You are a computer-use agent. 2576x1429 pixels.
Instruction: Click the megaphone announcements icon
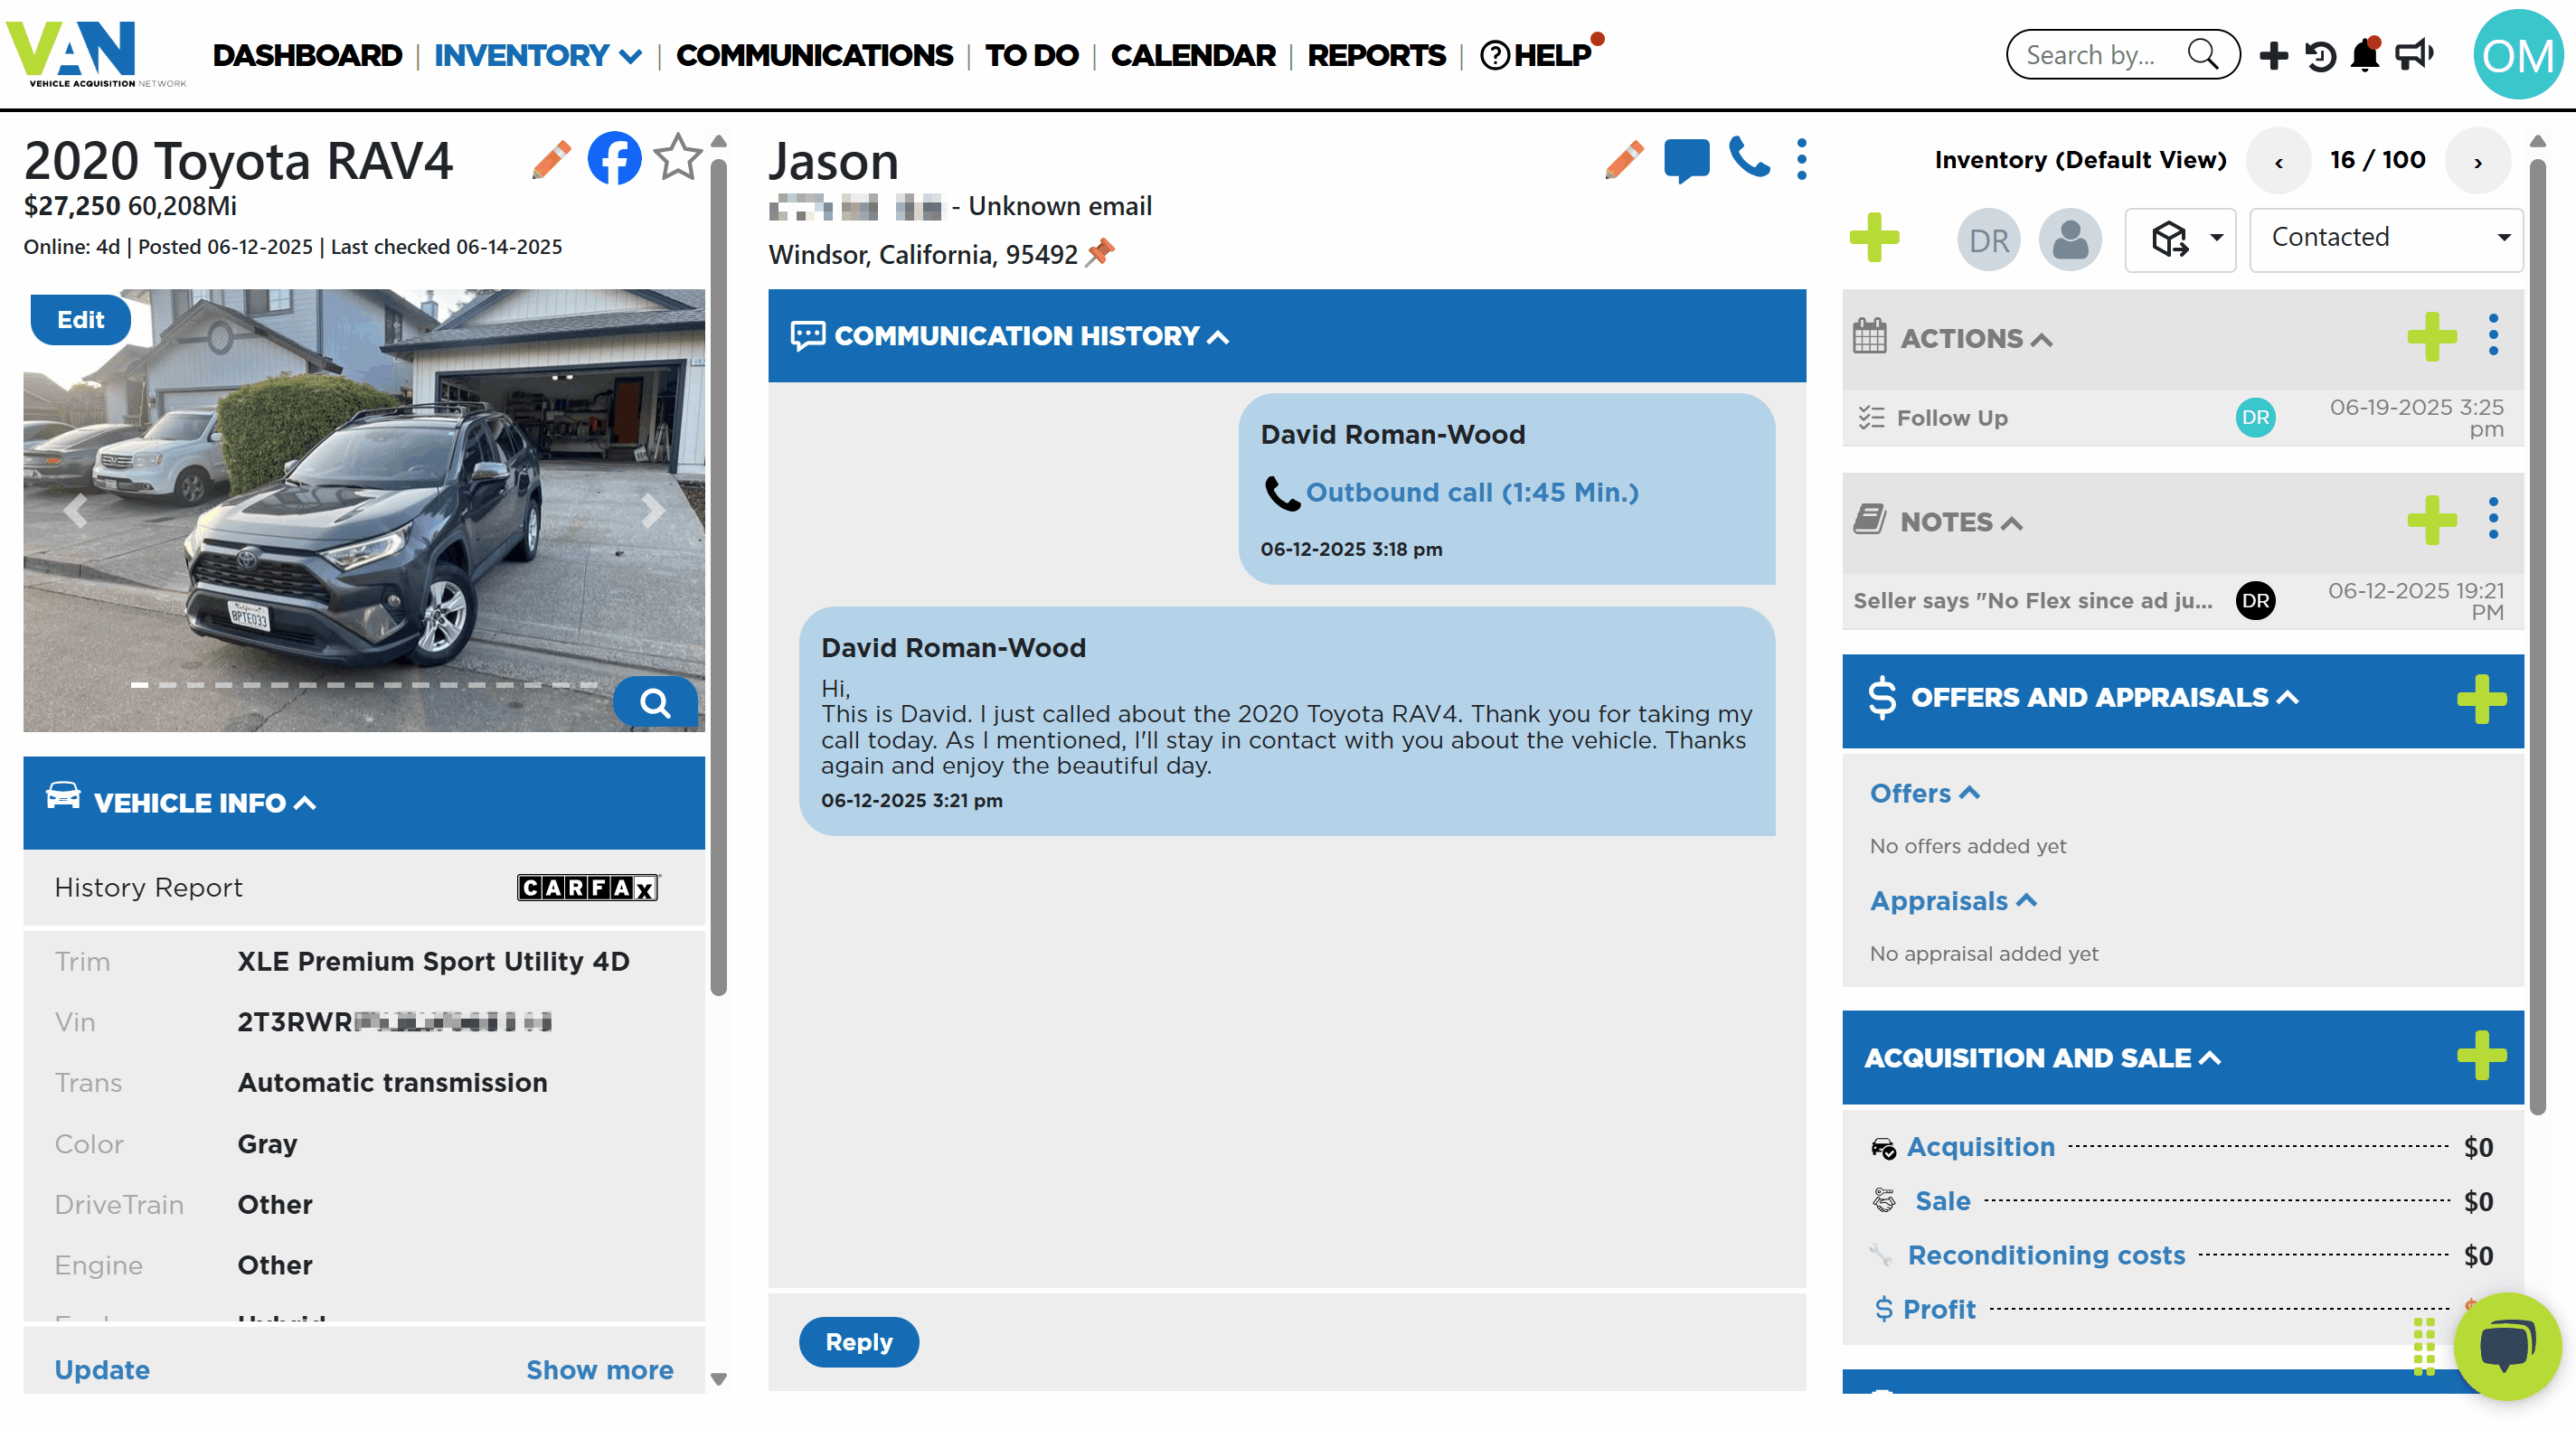(2414, 55)
